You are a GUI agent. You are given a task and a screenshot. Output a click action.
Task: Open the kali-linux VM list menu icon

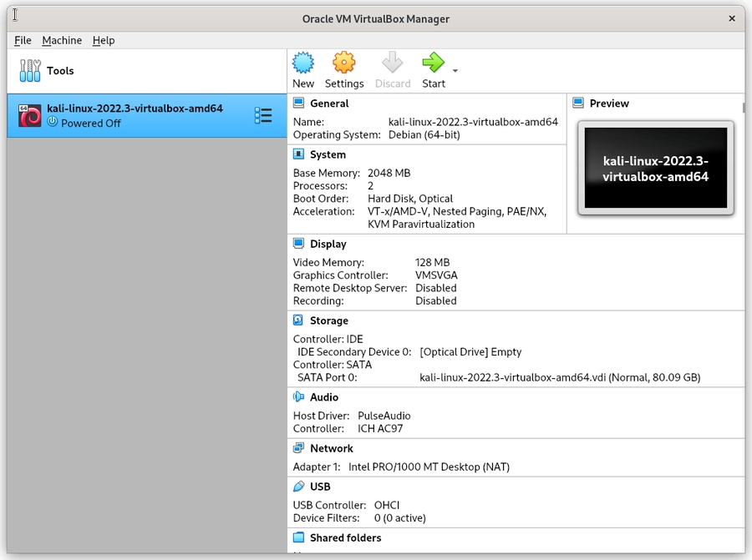click(263, 116)
